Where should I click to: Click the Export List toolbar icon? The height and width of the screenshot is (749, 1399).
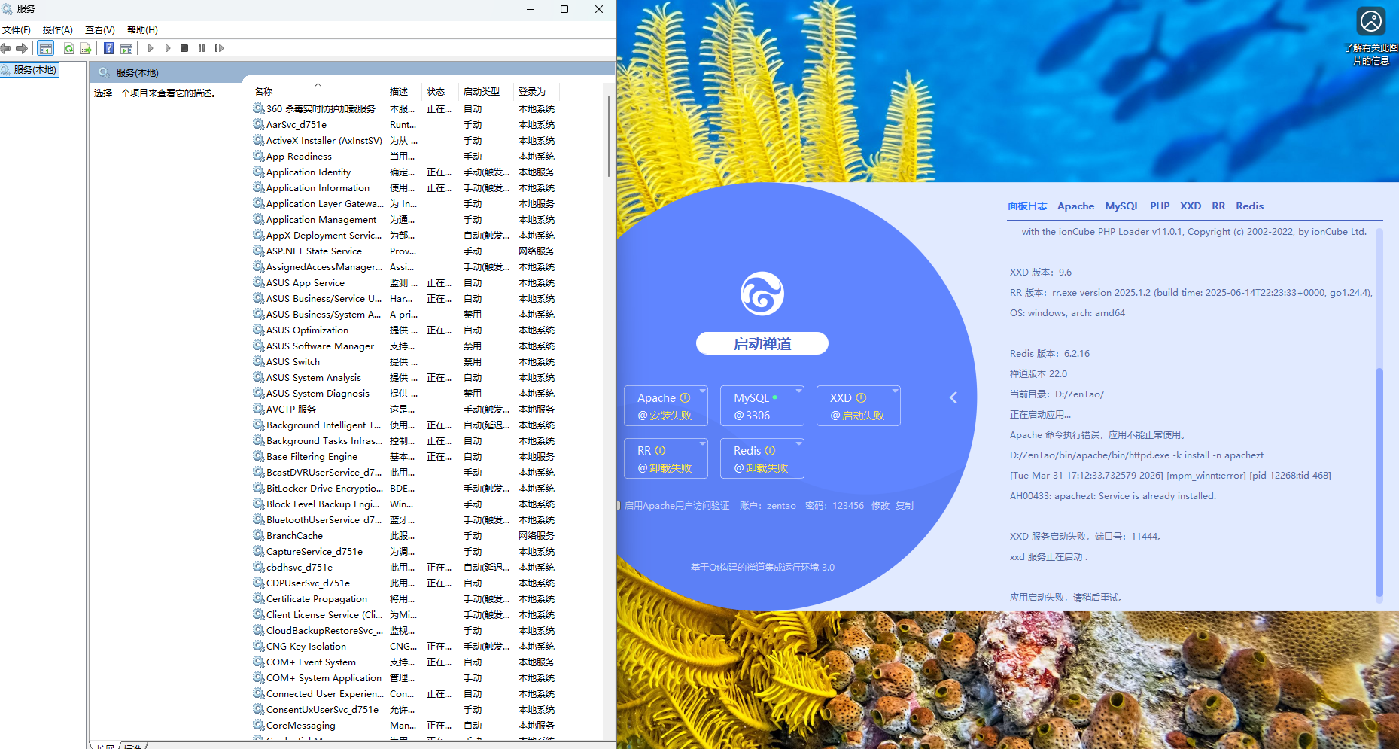tap(86, 48)
